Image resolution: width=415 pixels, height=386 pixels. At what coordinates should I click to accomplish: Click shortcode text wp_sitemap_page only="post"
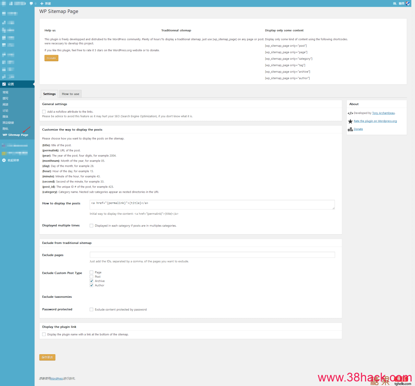(286, 46)
